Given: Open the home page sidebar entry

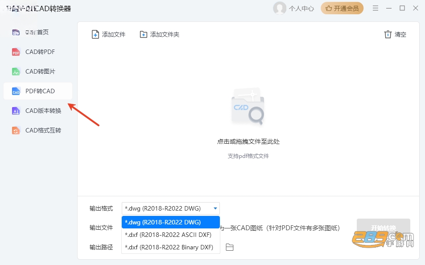Looking at the screenshot, I should pyautogui.click(x=37, y=32).
